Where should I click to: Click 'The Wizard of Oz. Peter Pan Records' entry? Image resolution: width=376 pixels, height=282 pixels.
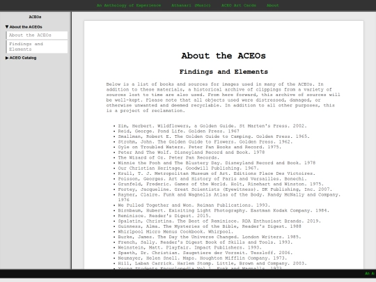(169, 157)
